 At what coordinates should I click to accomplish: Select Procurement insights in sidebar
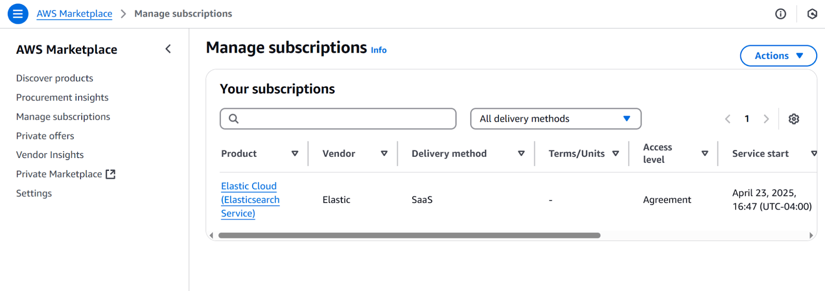pyautogui.click(x=62, y=98)
